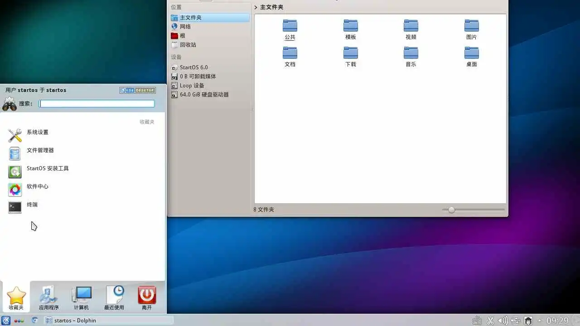
Task: Open the volume speaker tray icon
Action: pyautogui.click(x=503, y=321)
